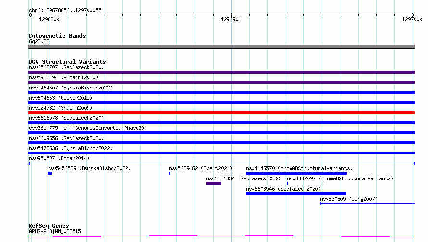
Task: Open variant nsv5968494 (Almarri2020) label
Action: (x=63, y=77)
